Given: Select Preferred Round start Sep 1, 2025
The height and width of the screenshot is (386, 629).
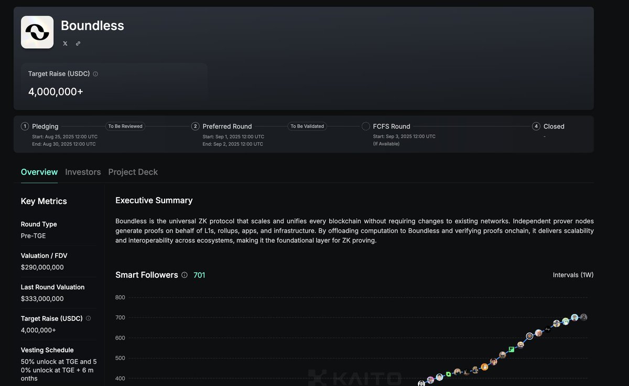Looking at the screenshot, I should [233, 136].
